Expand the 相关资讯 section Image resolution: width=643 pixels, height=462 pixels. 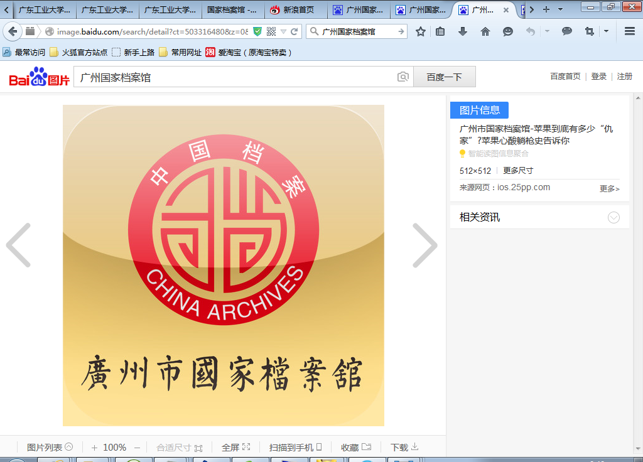[613, 217]
